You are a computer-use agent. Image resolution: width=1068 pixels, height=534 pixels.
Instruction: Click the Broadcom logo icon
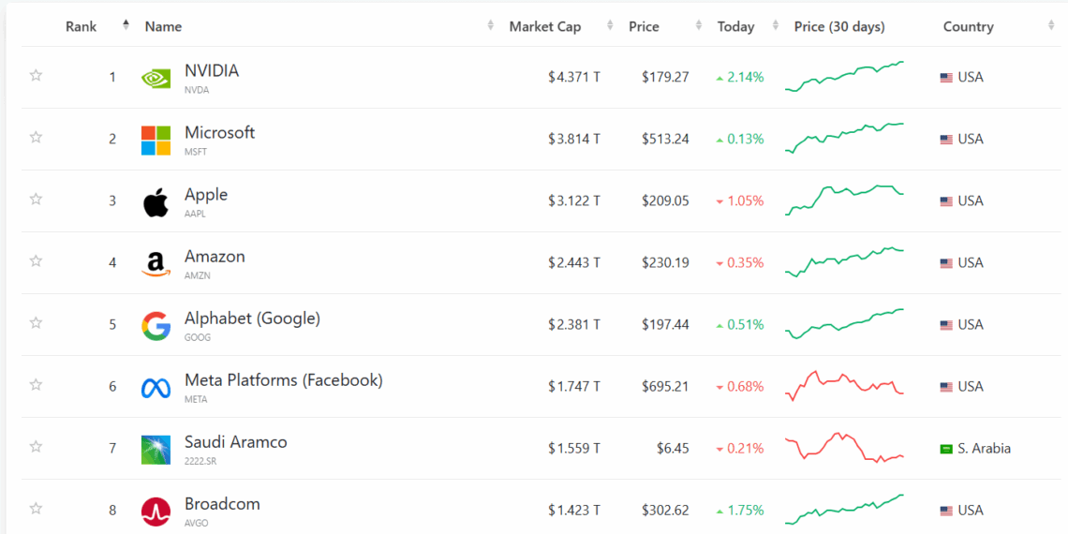(x=156, y=511)
